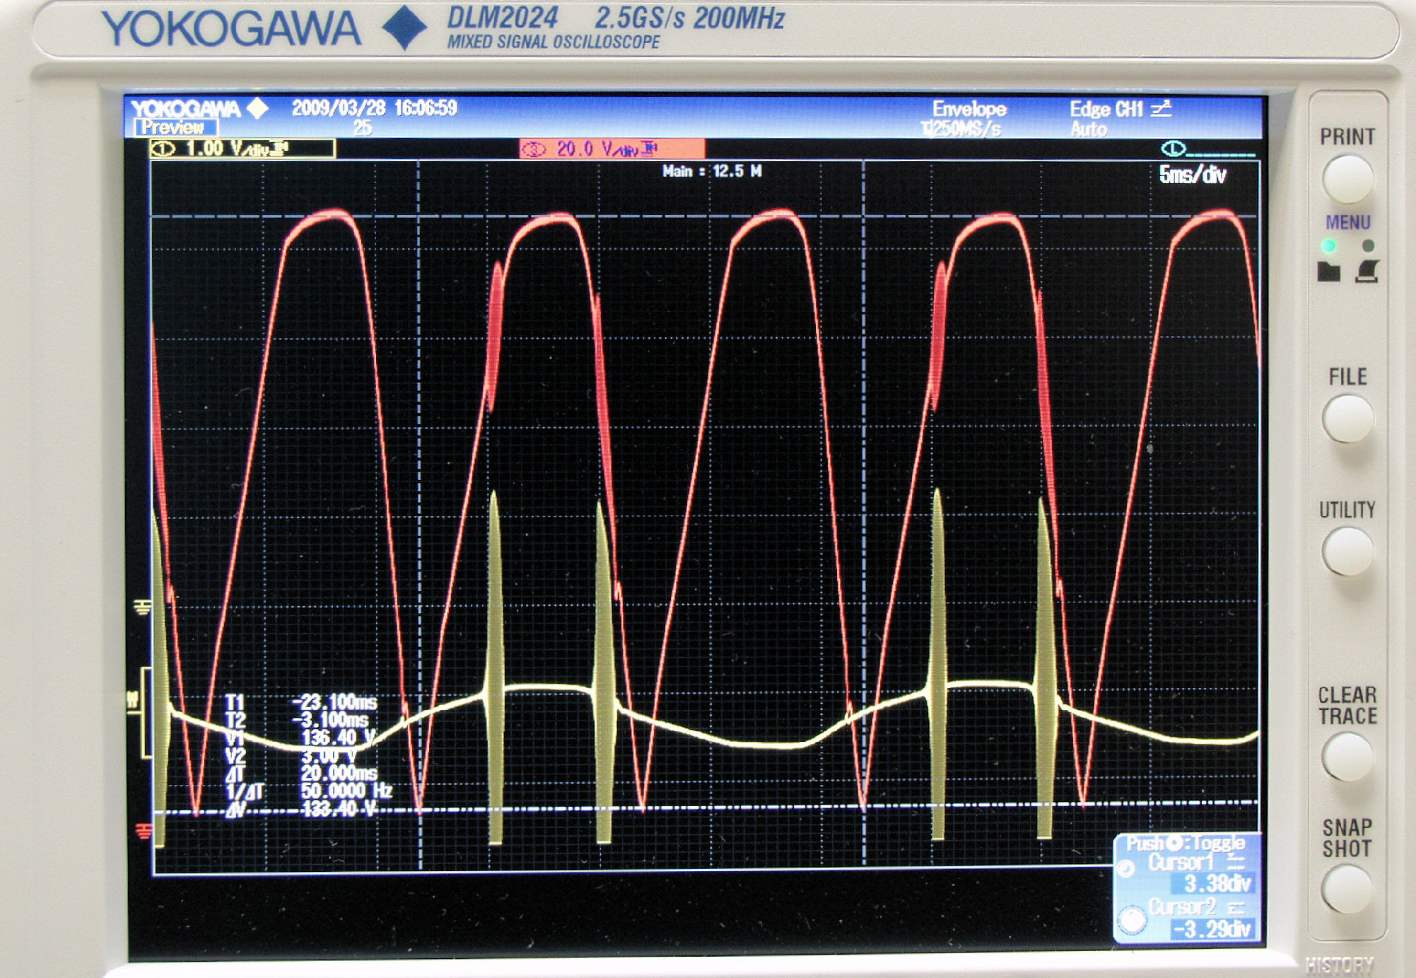
Task: Click the Envelope acquisition mode label
Action: coord(969,109)
